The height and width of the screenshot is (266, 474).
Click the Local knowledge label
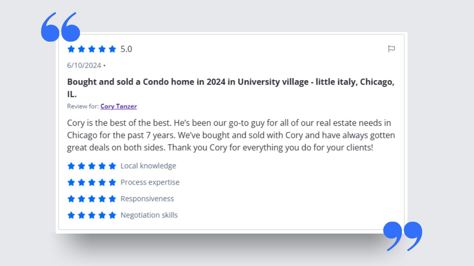[x=148, y=166]
